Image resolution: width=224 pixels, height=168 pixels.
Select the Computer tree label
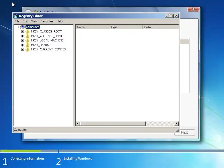click(x=32, y=27)
